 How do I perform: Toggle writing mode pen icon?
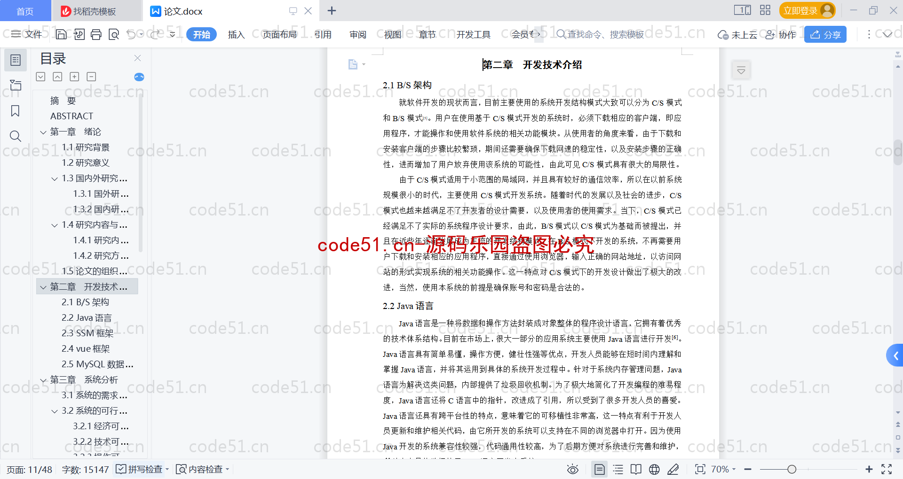(673, 469)
